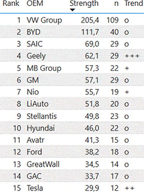Sort table by Strength column header
The width and height of the screenshot is (144, 192).
pos(84,4)
